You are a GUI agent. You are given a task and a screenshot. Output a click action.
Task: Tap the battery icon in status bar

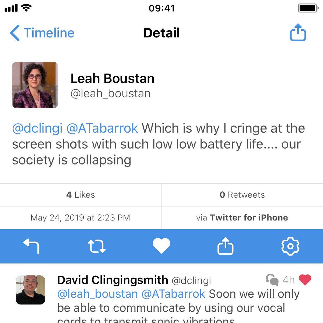(x=308, y=8)
